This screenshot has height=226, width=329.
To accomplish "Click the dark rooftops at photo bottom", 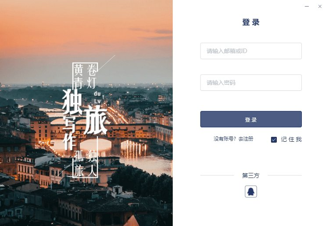I will 86,207.
